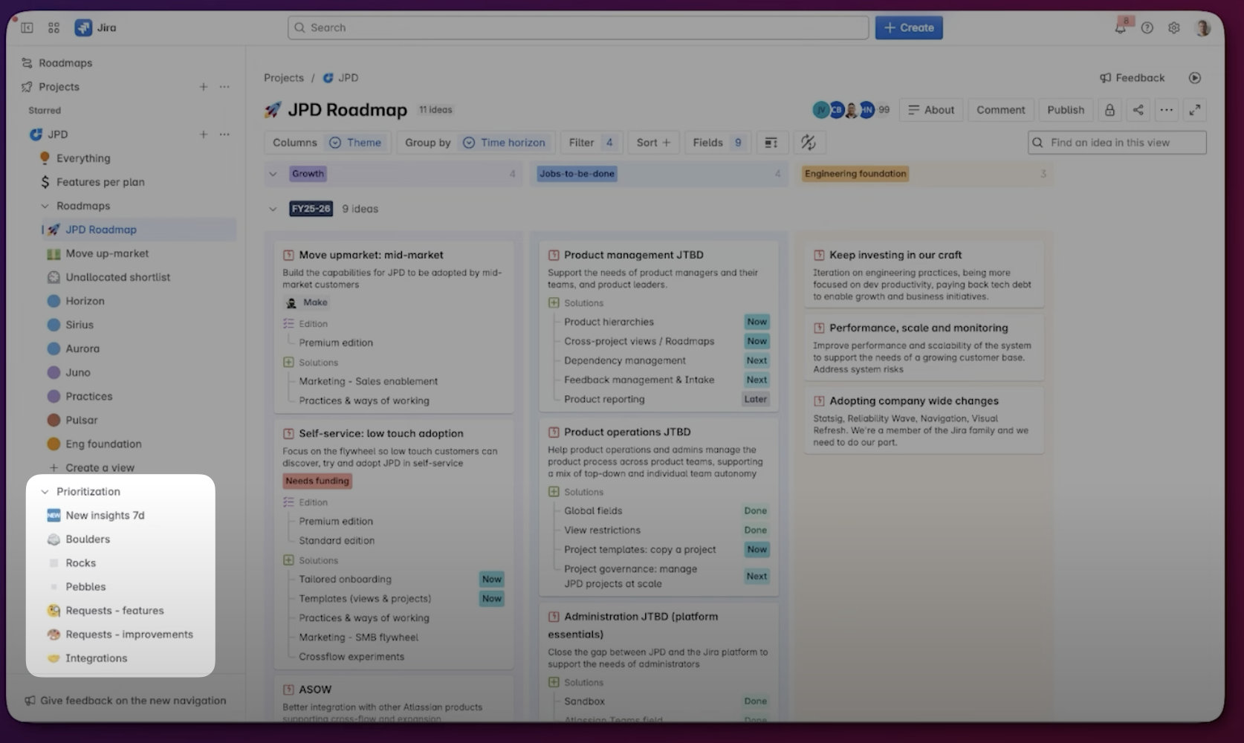Open the Theme columns dropdown

pos(357,142)
